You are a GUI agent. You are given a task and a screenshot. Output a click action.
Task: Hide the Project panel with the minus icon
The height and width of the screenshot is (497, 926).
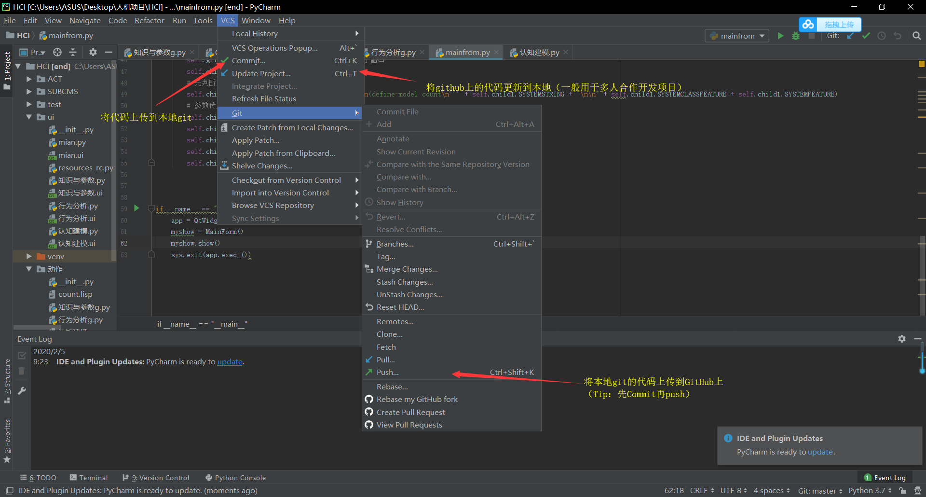click(x=109, y=52)
